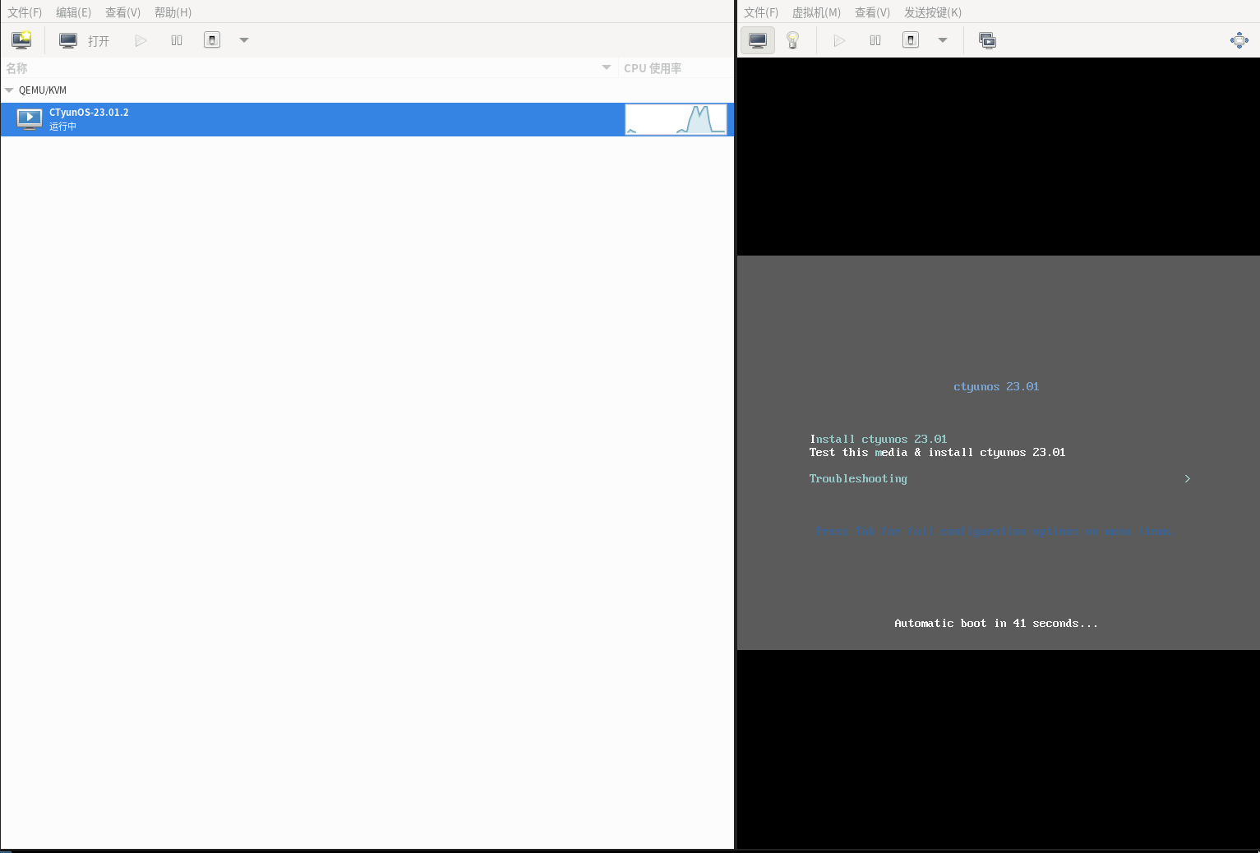Image resolution: width=1260 pixels, height=853 pixels.
Task: Open shutdown options dropdown in manager toolbar
Action: click(244, 40)
